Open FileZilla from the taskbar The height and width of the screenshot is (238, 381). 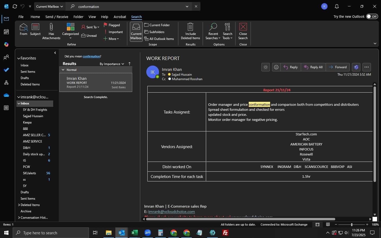click(x=225, y=233)
